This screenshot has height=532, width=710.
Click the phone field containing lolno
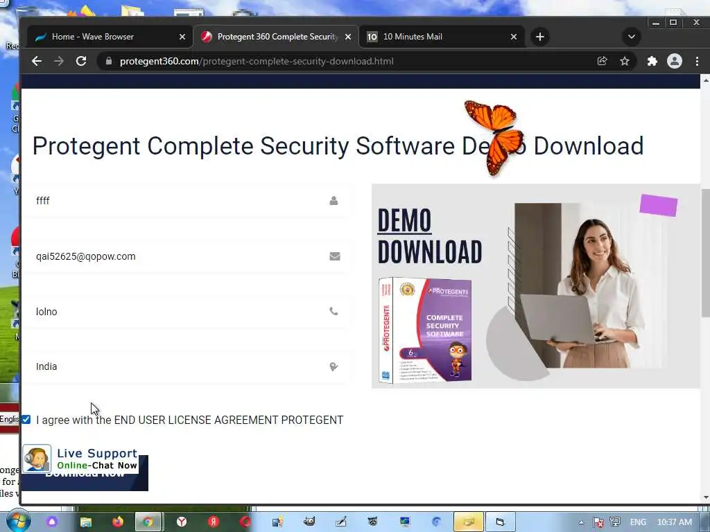pos(186,311)
